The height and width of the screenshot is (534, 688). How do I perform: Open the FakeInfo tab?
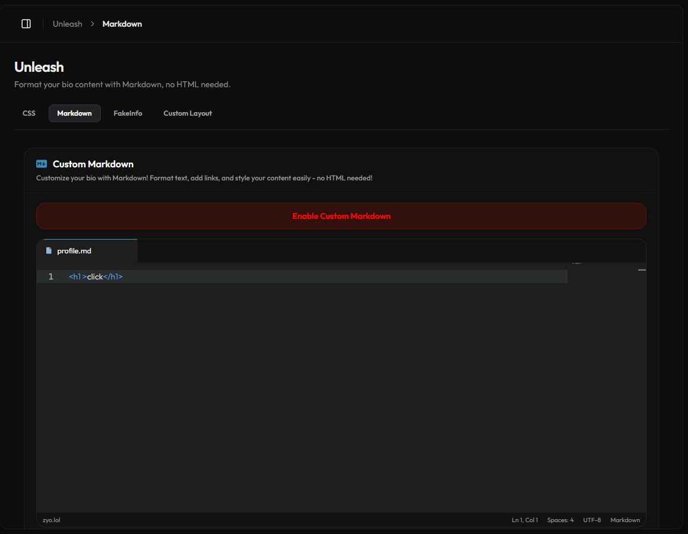128,113
